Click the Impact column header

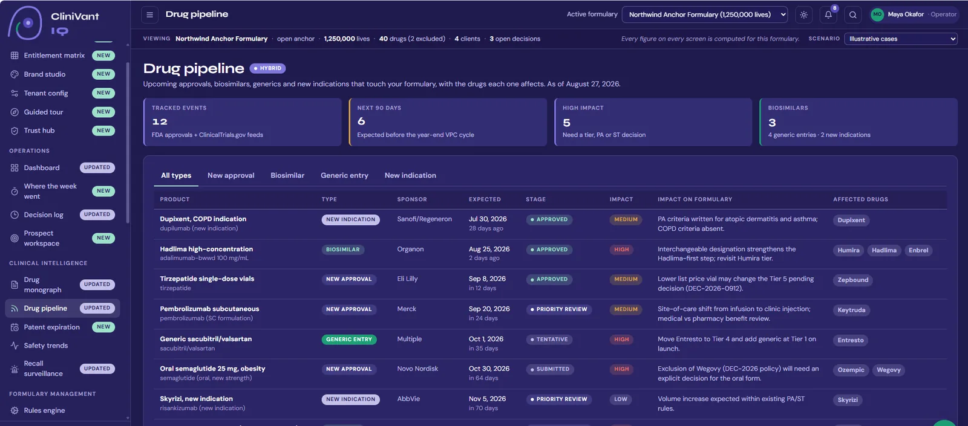(x=621, y=199)
